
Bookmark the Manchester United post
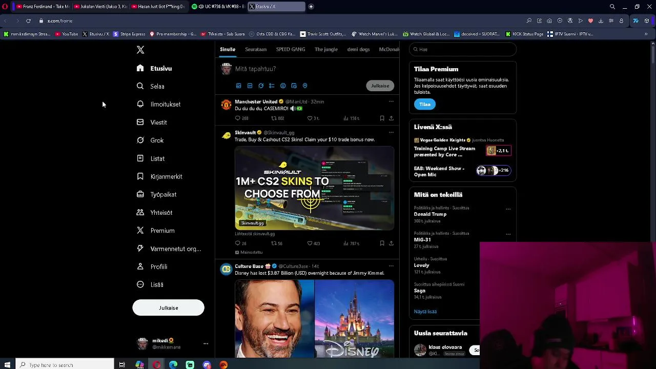(382, 118)
